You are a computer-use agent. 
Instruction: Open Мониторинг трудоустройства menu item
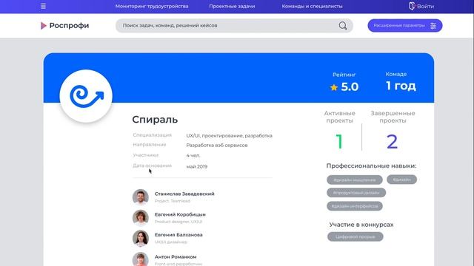(152, 6)
